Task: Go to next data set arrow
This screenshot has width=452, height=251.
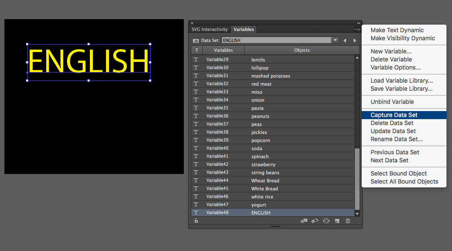Action: [x=355, y=41]
